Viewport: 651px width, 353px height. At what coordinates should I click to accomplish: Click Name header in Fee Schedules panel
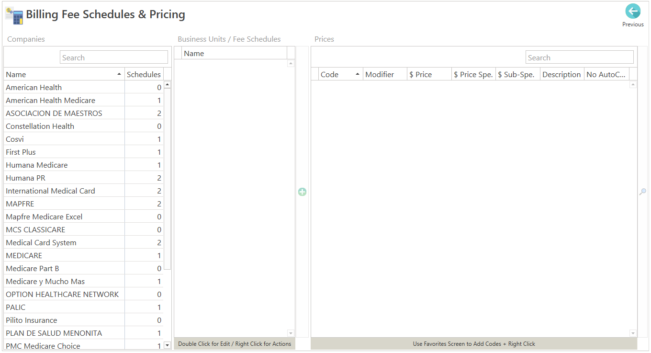tap(234, 53)
